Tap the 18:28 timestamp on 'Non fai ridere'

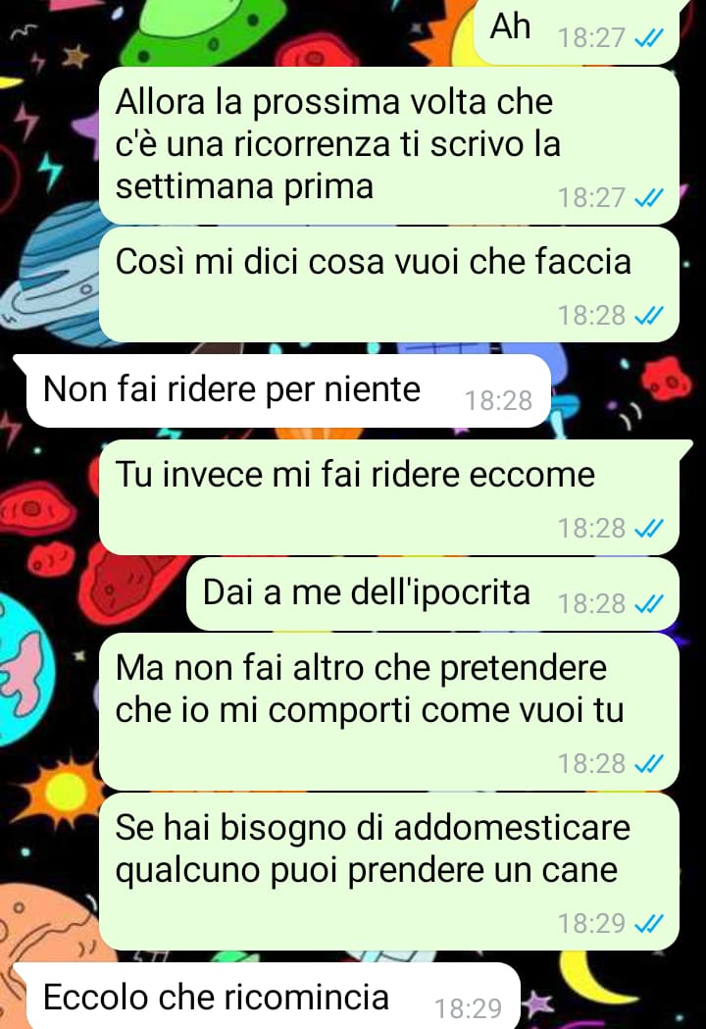[x=499, y=400]
